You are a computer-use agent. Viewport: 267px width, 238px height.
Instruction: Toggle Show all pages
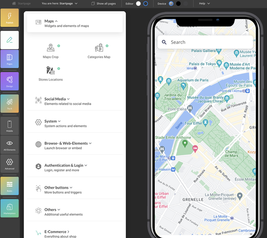click(104, 3)
